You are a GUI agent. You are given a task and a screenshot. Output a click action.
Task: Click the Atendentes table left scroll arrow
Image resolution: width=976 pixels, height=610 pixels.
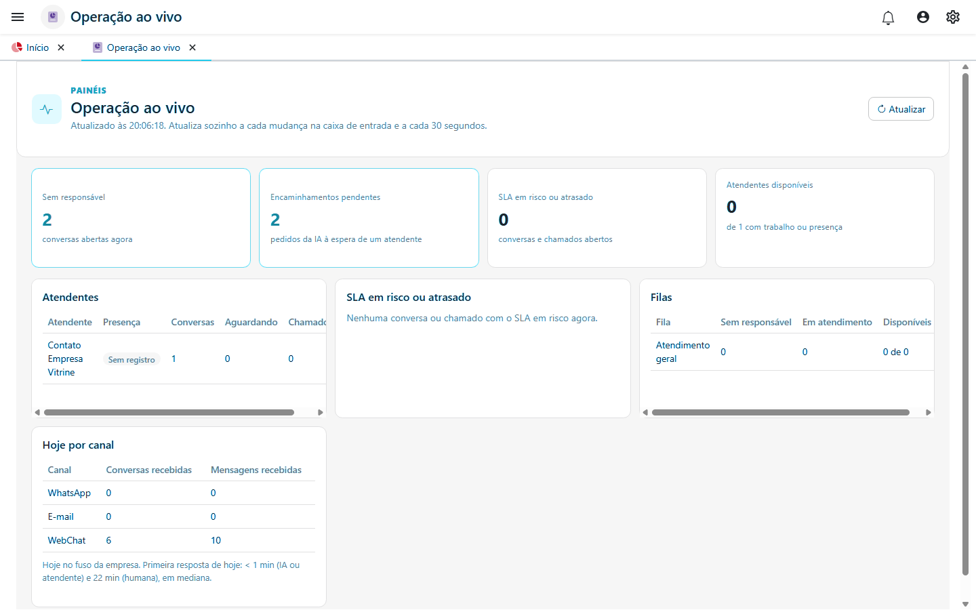point(37,412)
